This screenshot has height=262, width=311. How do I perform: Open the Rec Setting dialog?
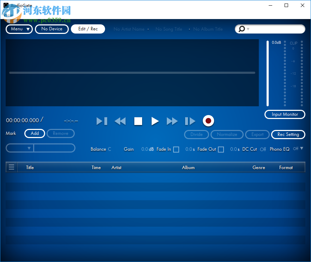(x=288, y=135)
